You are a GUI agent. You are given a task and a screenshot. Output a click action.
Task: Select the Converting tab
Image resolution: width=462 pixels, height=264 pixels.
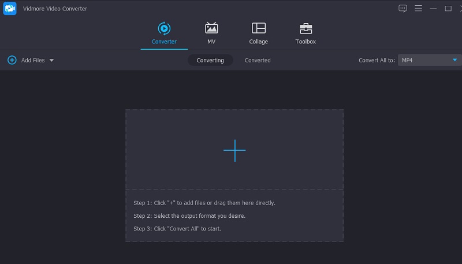[210, 60]
